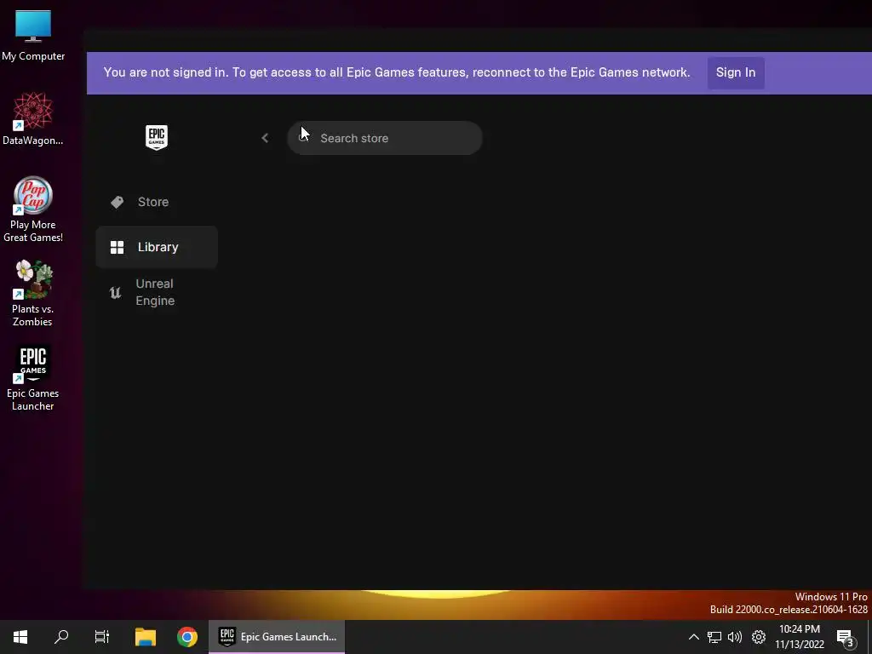Click the Epic Games logo in launcher sidebar
Screen dimensions: 872x654
click(x=157, y=137)
